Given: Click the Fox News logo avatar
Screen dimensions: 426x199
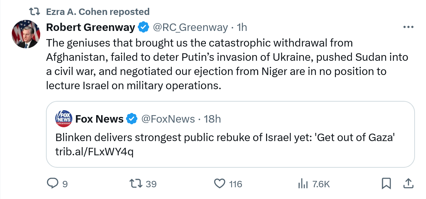Looking at the screenshot, I should [x=63, y=119].
